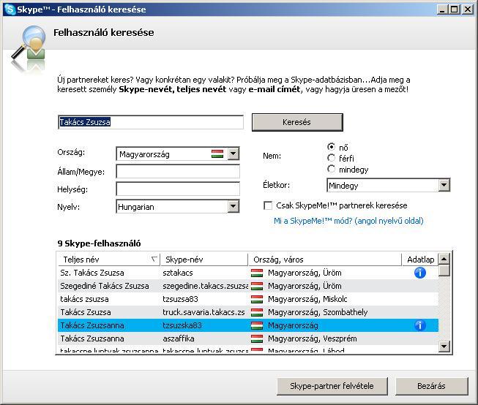
Task: Select the 'mindegy' gender radio button
Action: click(331, 169)
